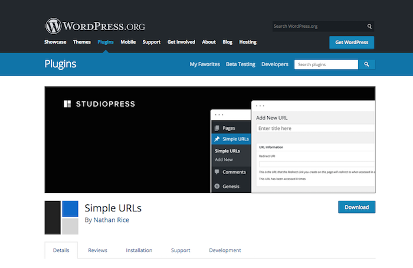Click the Simple URLs plugin title
Image resolution: width=413 pixels, height=268 pixels.
(x=113, y=208)
